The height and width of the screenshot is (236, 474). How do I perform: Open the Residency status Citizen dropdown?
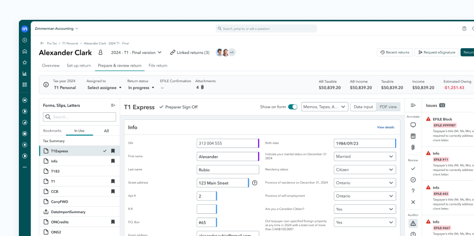tap(365, 169)
